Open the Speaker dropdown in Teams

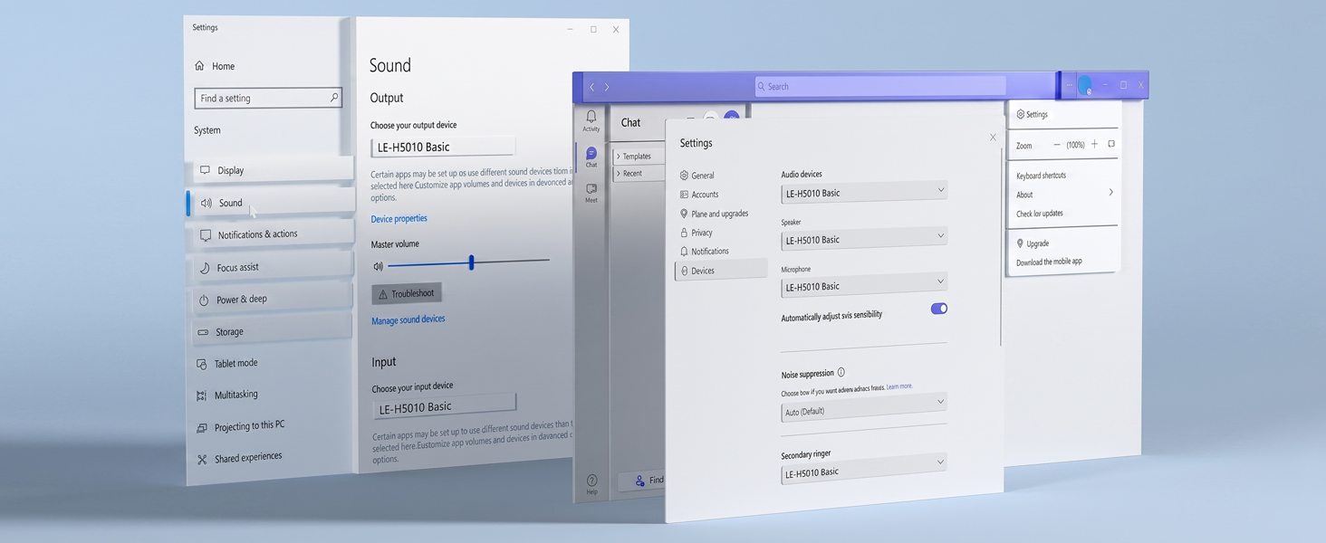pyautogui.click(x=864, y=239)
